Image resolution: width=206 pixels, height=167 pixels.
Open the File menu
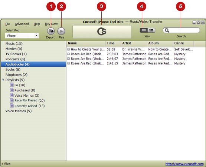[7, 24]
